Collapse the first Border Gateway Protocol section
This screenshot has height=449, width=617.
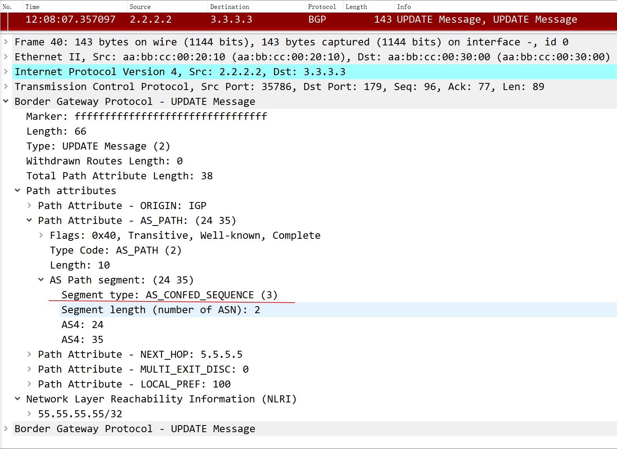pos(6,101)
